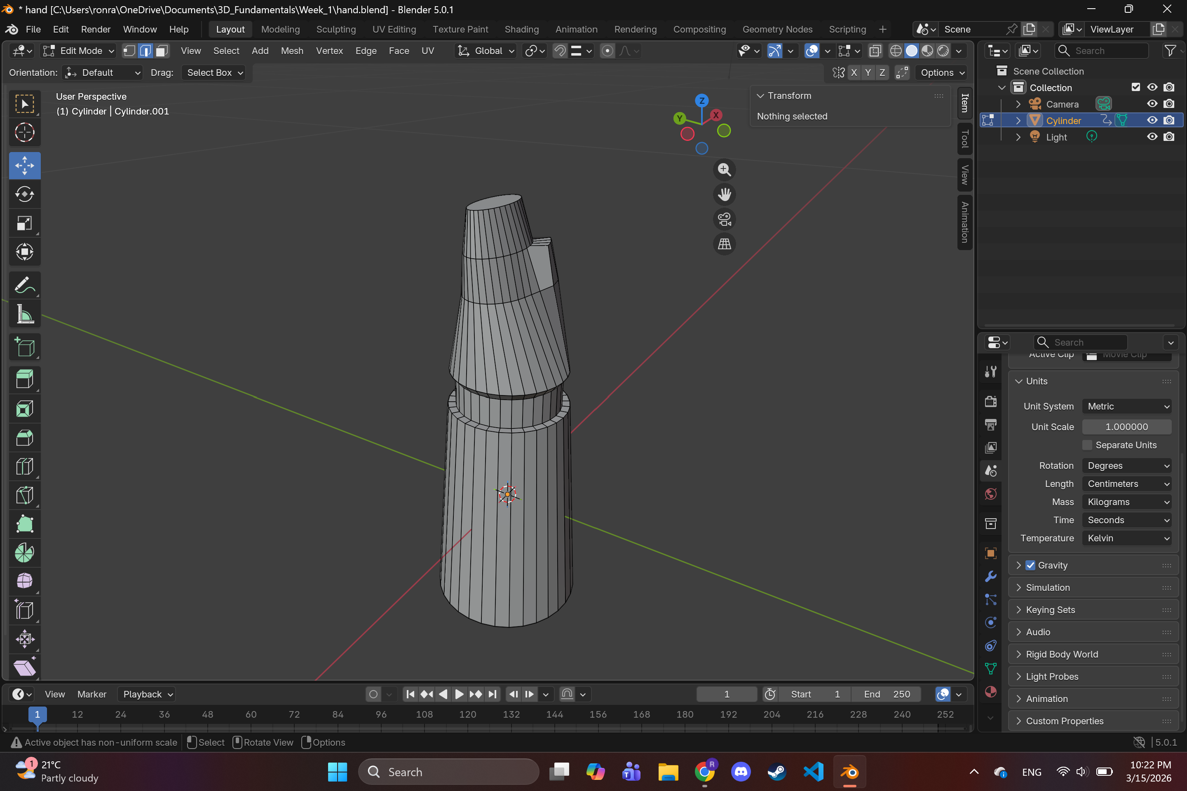
Task: Toggle the camera view icon
Action: point(724,219)
